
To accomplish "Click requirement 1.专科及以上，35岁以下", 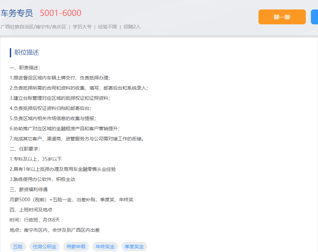I will 36,159.
